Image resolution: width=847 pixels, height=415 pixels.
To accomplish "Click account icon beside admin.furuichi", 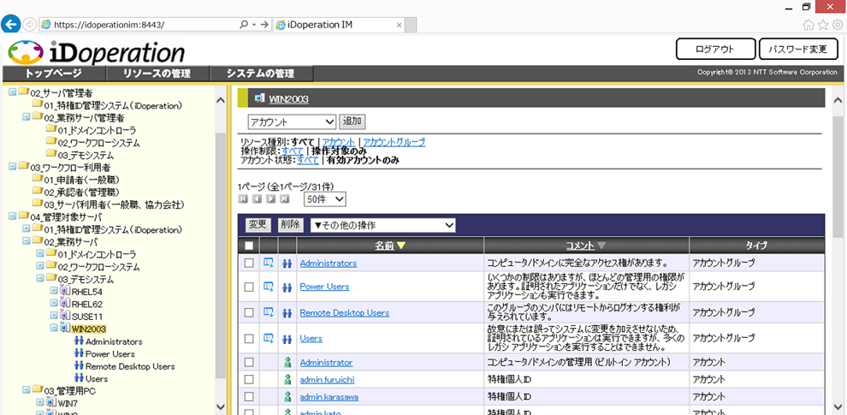I will pos(287,379).
